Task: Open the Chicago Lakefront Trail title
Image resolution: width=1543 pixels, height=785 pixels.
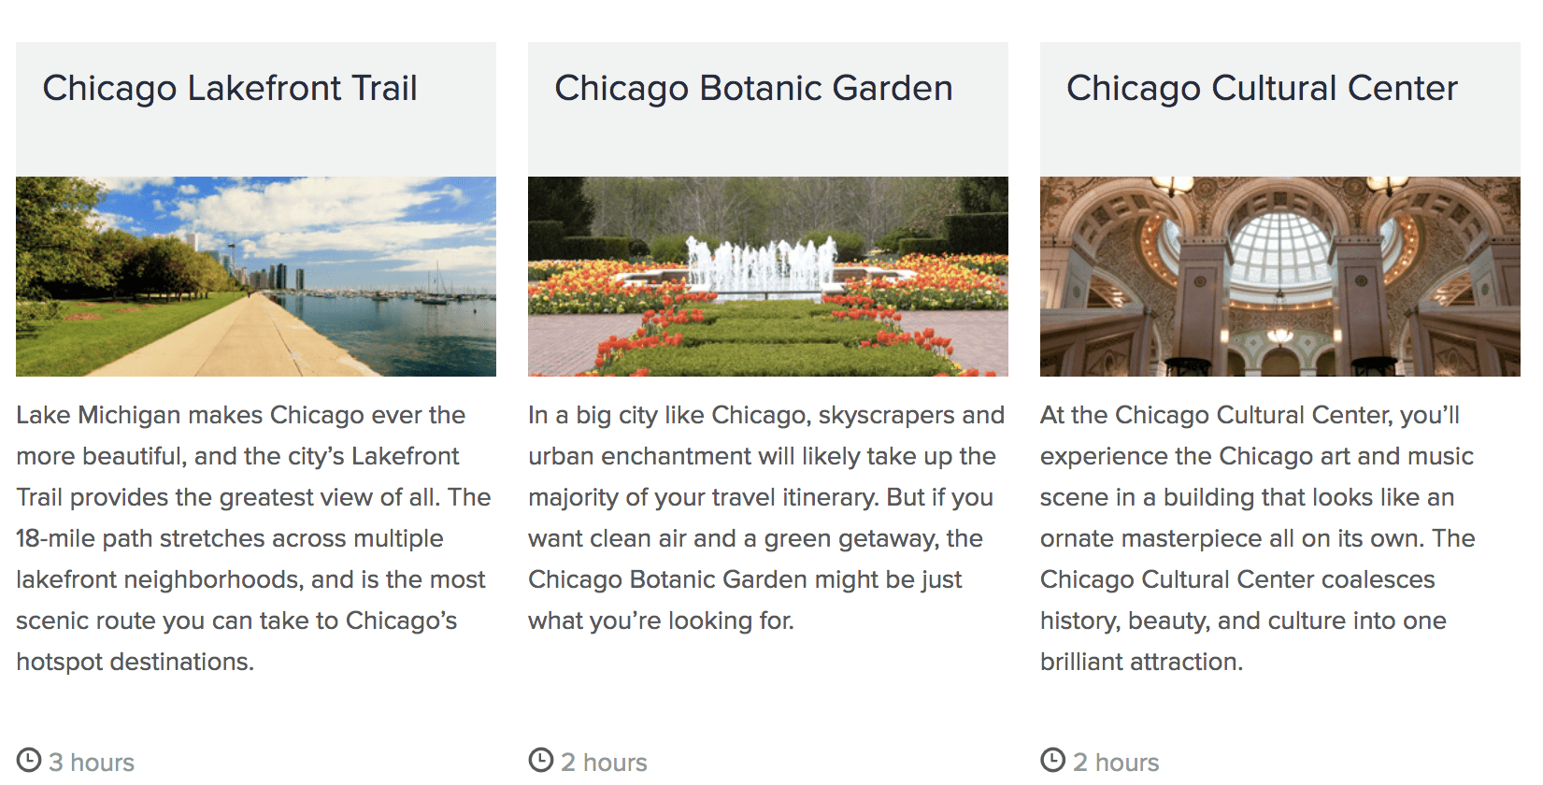Action: pyautogui.click(x=230, y=88)
